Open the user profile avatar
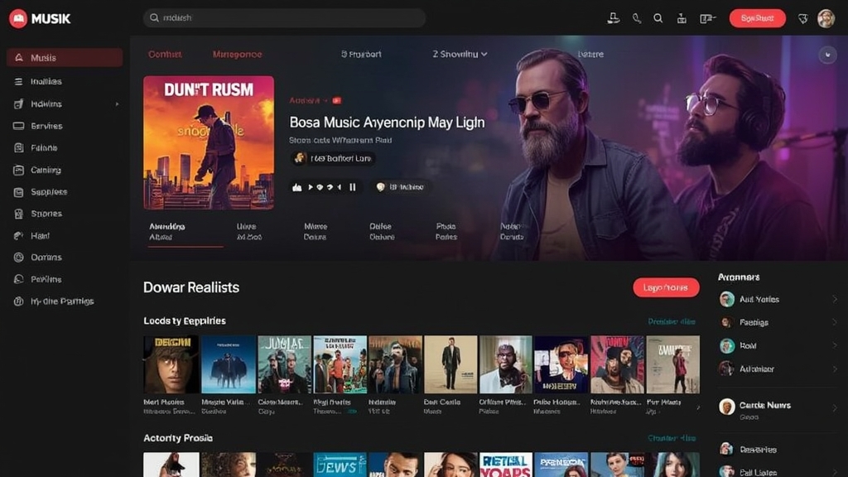This screenshot has width=848, height=477. click(x=826, y=18)
